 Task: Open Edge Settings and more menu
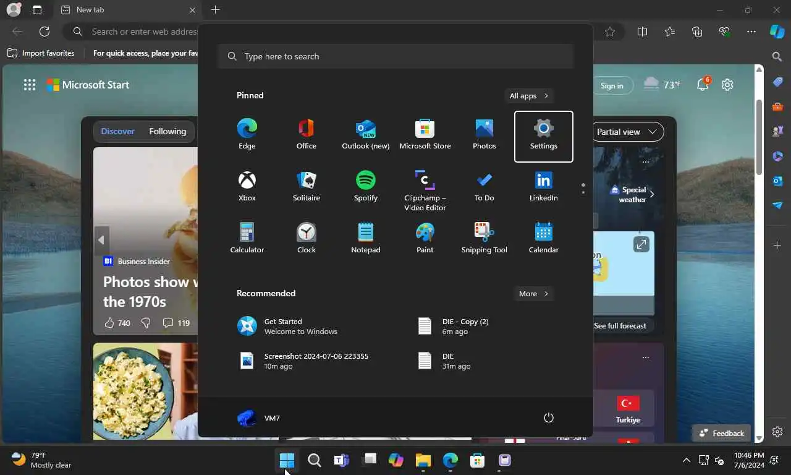(751, 32)
